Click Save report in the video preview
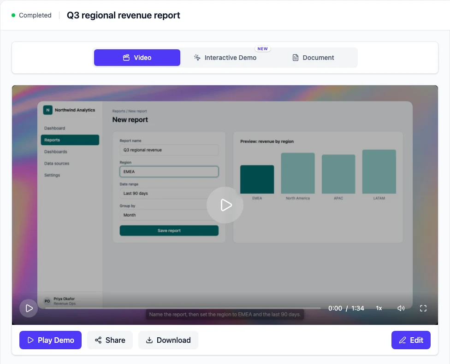 (x=169, y=231)
